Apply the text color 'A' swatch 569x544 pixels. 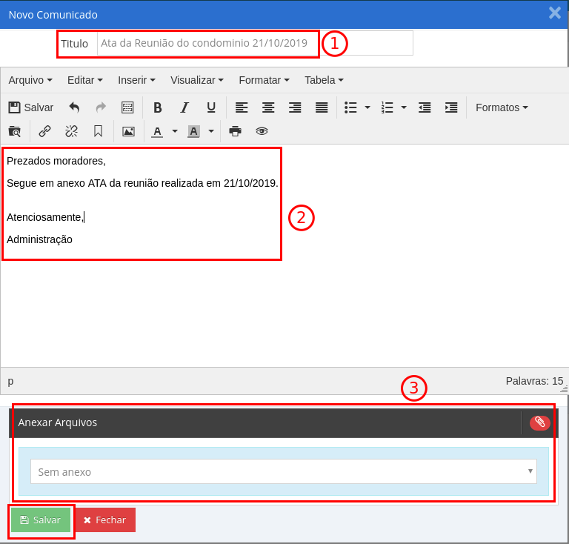[157, 131]
